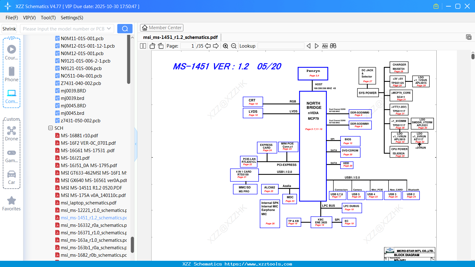The height and width of the screenshot is (267, 475).
Task: Click the Shrink button
Action: [9, 29]
